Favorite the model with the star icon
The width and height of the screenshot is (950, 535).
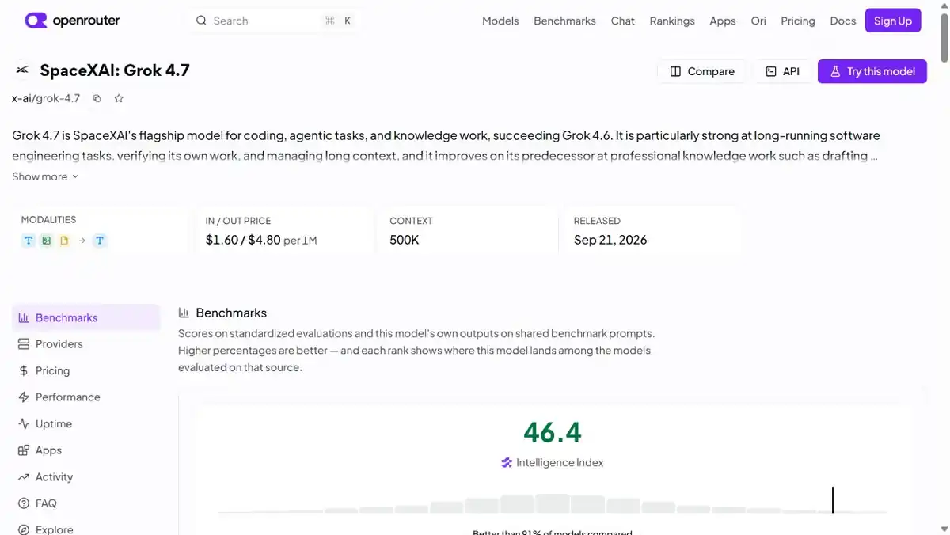[119, 98]
